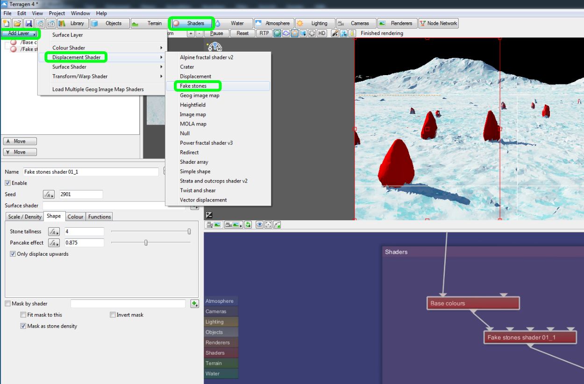Open the Node Network toolbar button
The height and width of the screenshot is (384, 584).
pyautogui.click(x=438, y=23)
